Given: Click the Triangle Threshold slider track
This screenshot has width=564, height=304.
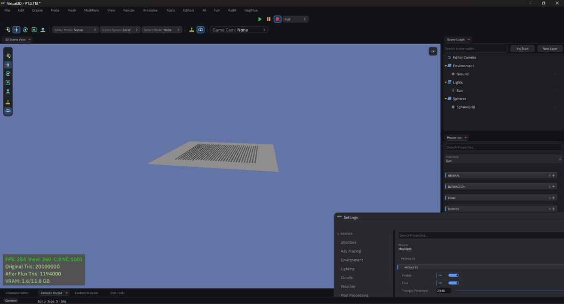Looking at the screenshot, I should click(x=509, y=291).
